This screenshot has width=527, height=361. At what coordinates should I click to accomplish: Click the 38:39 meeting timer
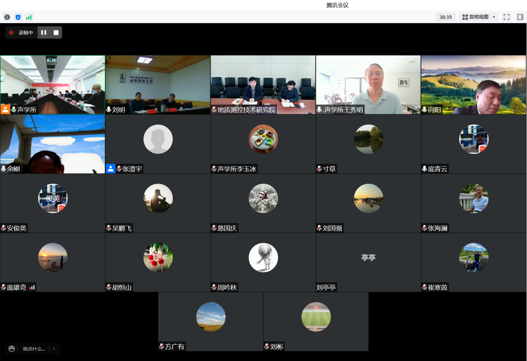pyautogui.click(x=445, y=17)
